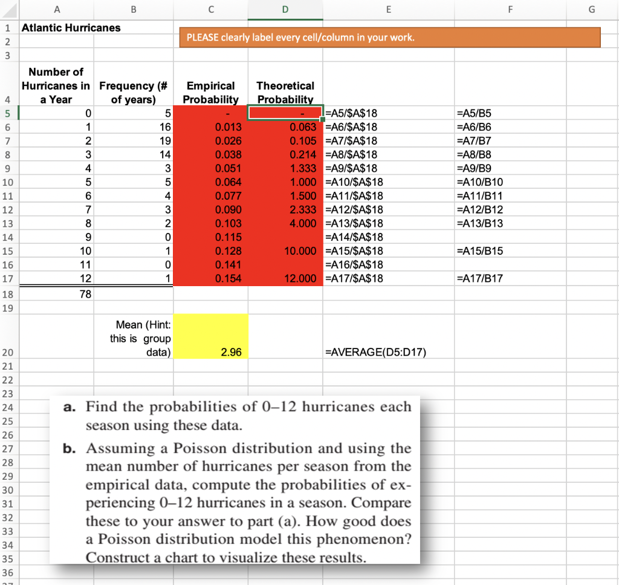
Task: Click the select-all corner triangle
Action: [x=10, y=10]
